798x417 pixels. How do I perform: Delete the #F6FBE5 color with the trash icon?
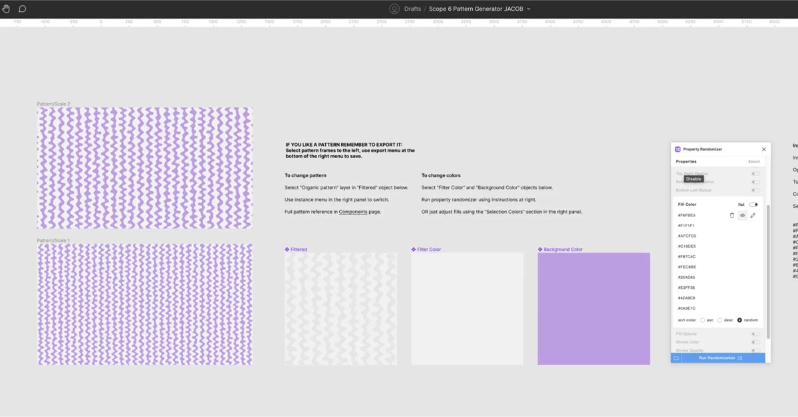point(732,215)
